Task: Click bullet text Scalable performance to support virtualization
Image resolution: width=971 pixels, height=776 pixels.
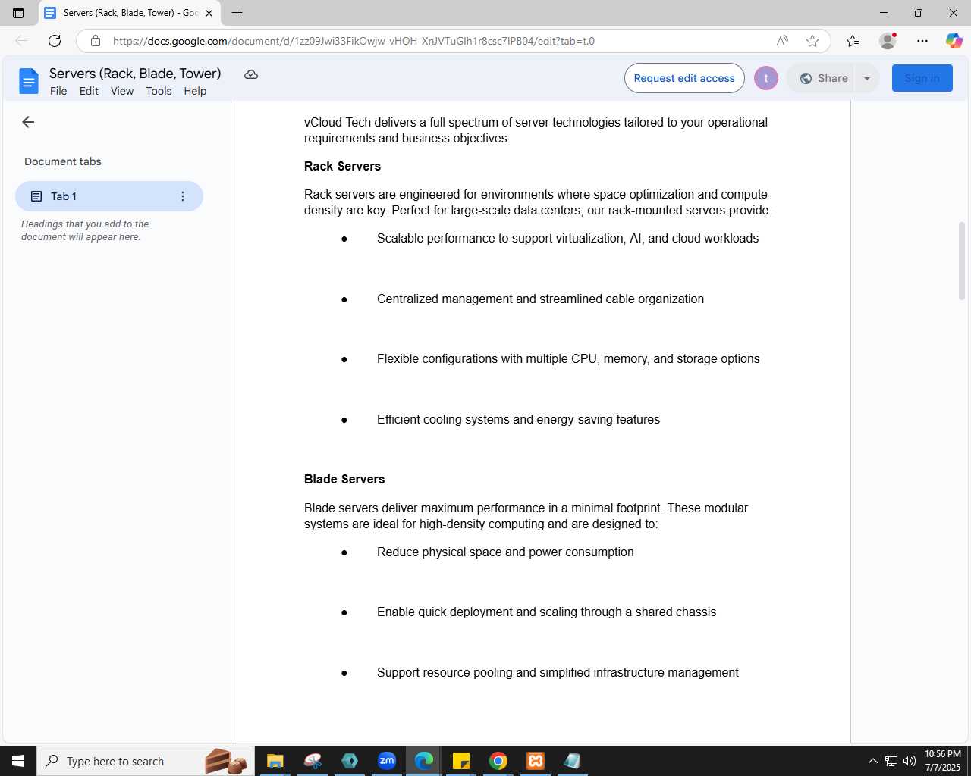Action: [x=567, y=238]
